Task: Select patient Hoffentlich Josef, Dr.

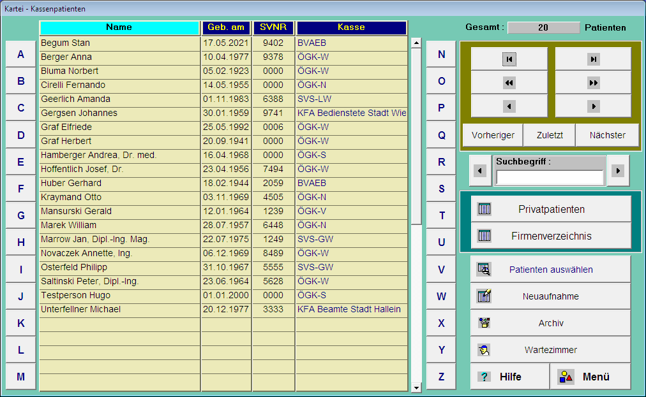Action: click(x=119, y=169)
